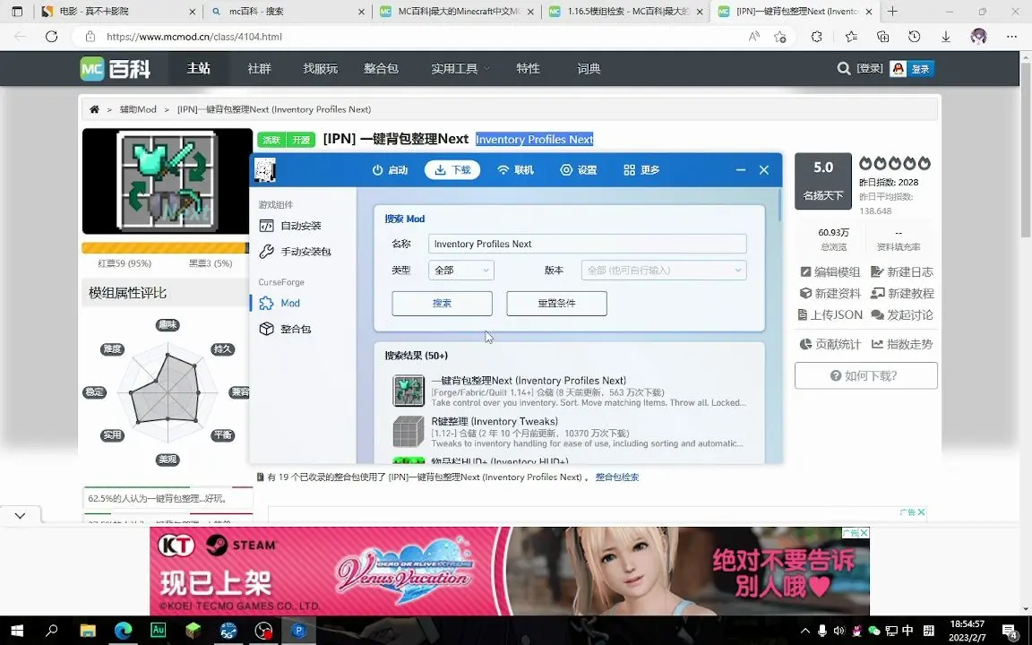Select the 一键背包整理Next search result
The width and height of the screenshot is (1032, 645).
570,391
